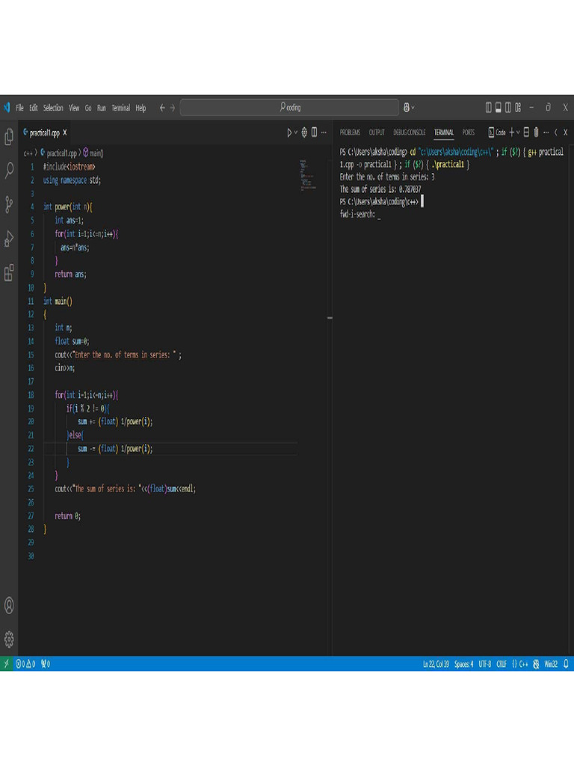Run the code with the play button
This screenshot has height=766, width=574.
click(289, 132)
